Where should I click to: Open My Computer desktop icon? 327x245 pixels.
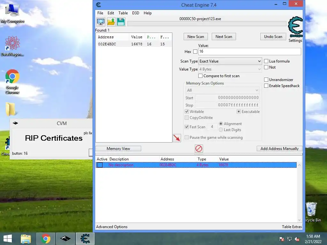tap(12, 13)
